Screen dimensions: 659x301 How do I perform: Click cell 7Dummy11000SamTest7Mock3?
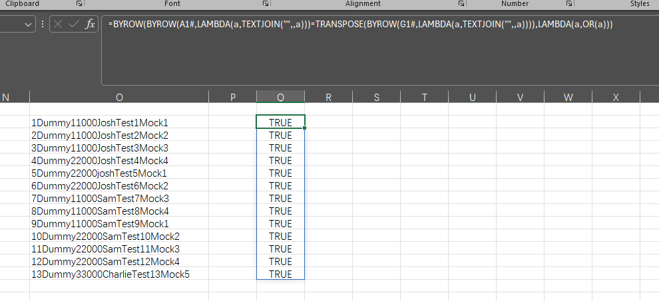click(119, 198)
